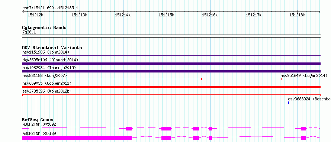Viewport: 331px width, 142px height.
Task: Open transcript label ABCF2|NM_007189
Action: (x=39, y=133)
